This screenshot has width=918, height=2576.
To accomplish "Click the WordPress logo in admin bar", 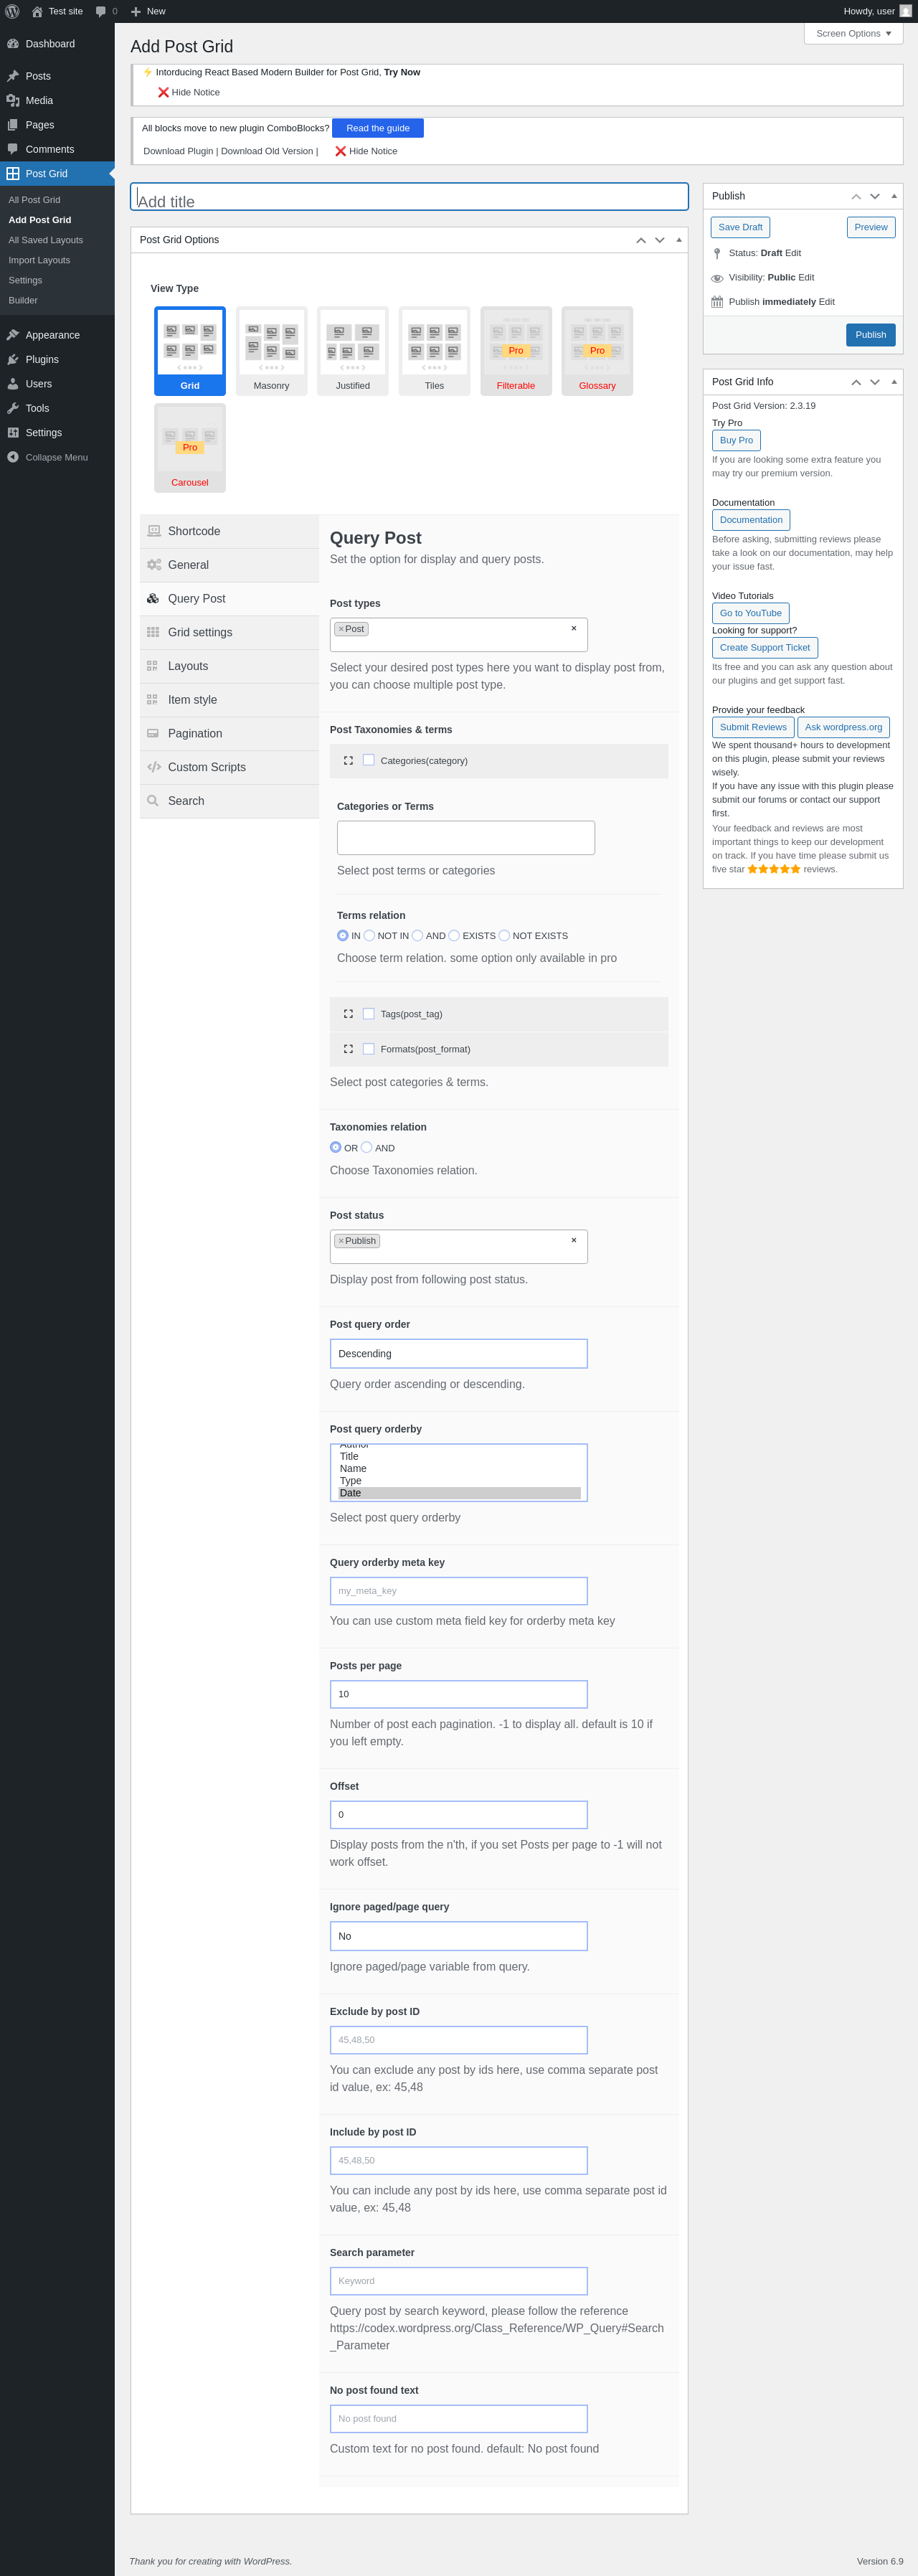I will pos(13,11).
